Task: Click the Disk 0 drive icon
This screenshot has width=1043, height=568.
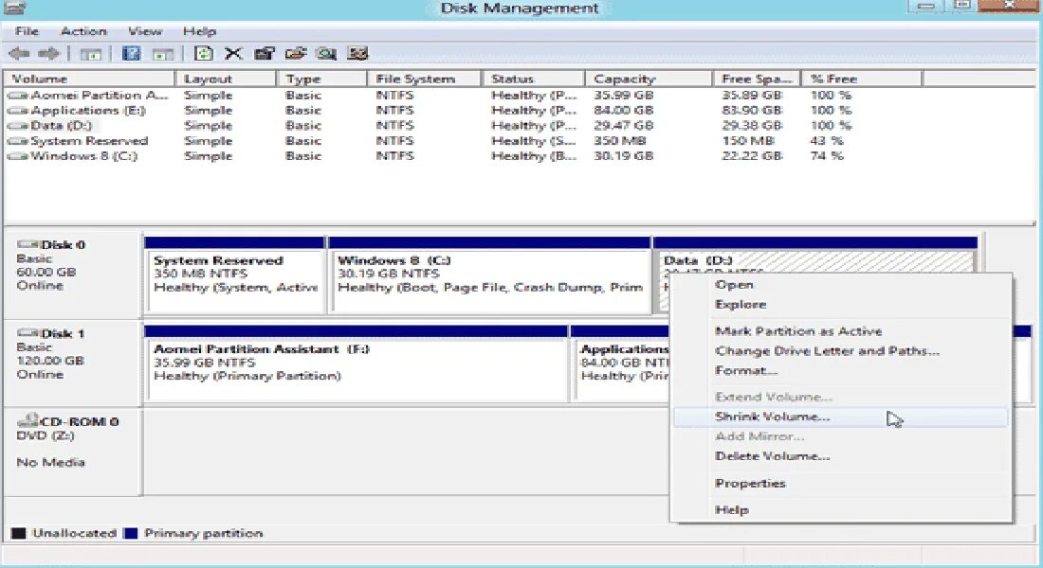Action: tap(27, 244)
